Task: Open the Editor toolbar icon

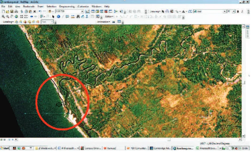Action: pyautogui.click(x=88, y=11)
